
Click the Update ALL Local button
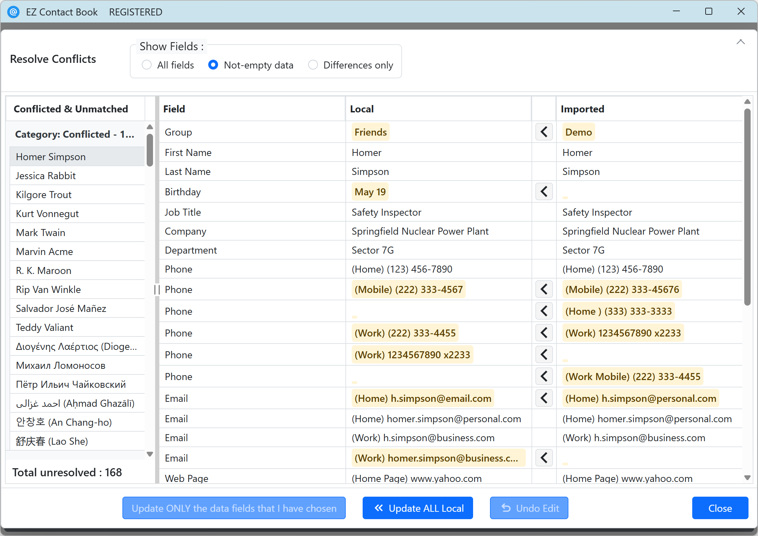pos(418,508)
